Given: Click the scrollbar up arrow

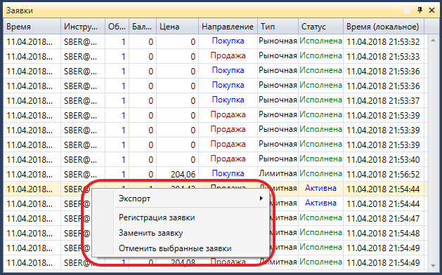Looking at the screenshot, I should click(x=433, y=41).
